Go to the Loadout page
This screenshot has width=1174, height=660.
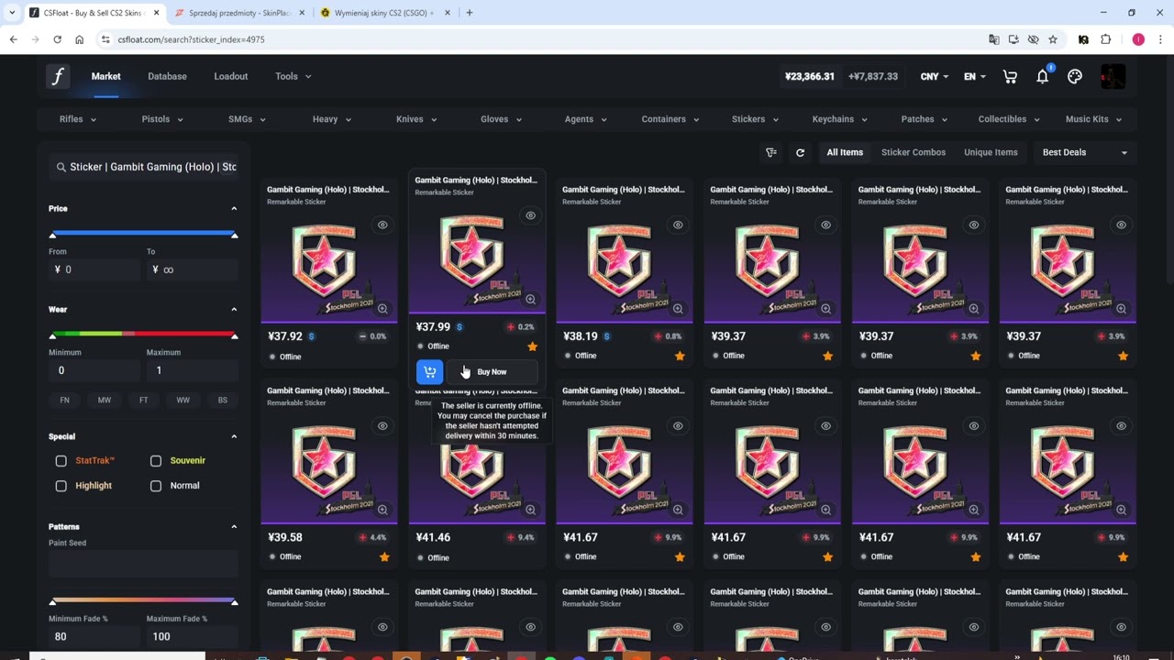[x=231, y=76]
